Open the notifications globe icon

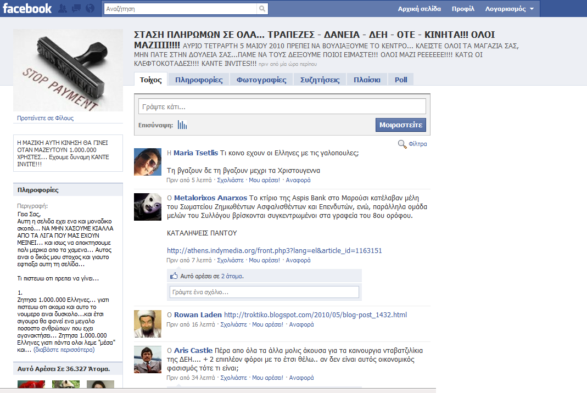pos(90,8)
